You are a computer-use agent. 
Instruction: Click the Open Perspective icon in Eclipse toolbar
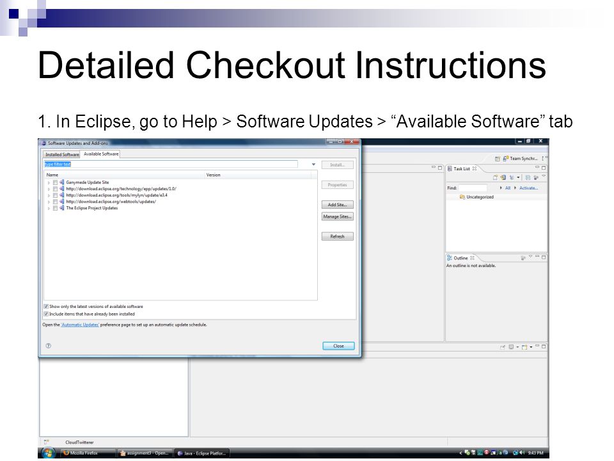click(498, 159)
